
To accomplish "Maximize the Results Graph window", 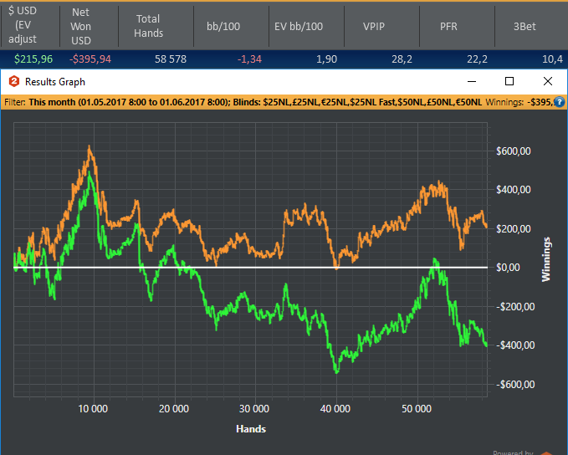I will point(509,81).
